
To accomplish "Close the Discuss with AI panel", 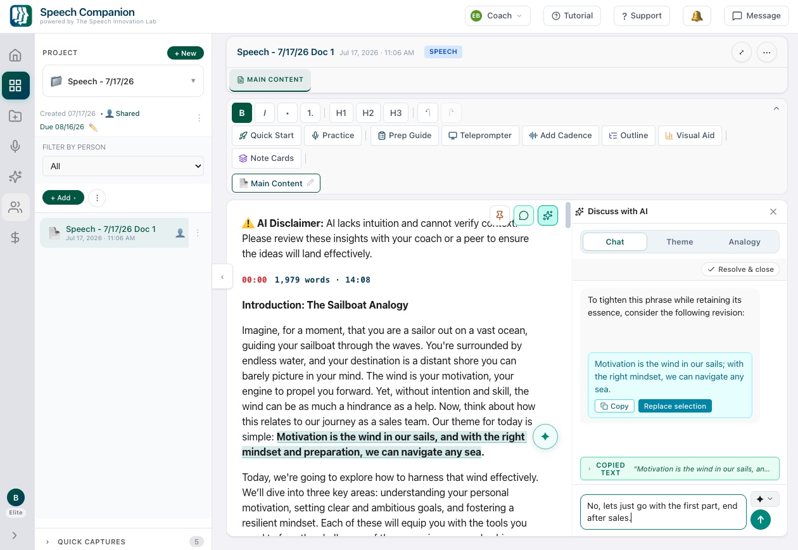I will [x=773, y=212].
